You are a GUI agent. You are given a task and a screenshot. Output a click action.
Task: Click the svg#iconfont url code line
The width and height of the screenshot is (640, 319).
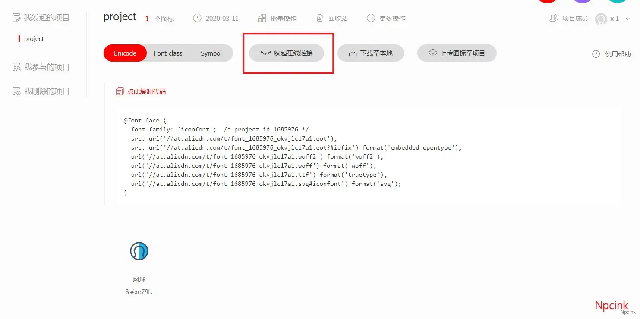(266, 184)
